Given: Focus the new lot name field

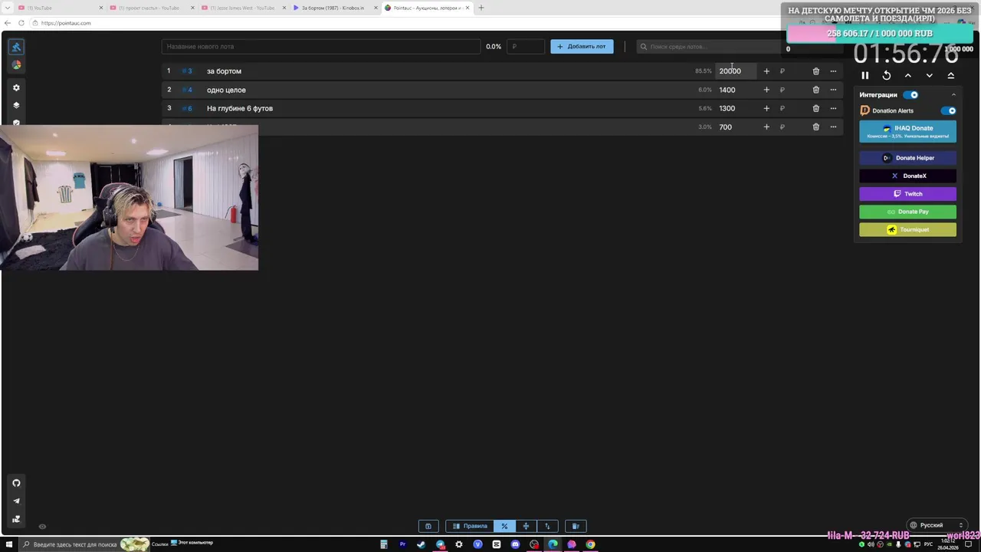Looking at the screenshot, I should coord(321,47).
